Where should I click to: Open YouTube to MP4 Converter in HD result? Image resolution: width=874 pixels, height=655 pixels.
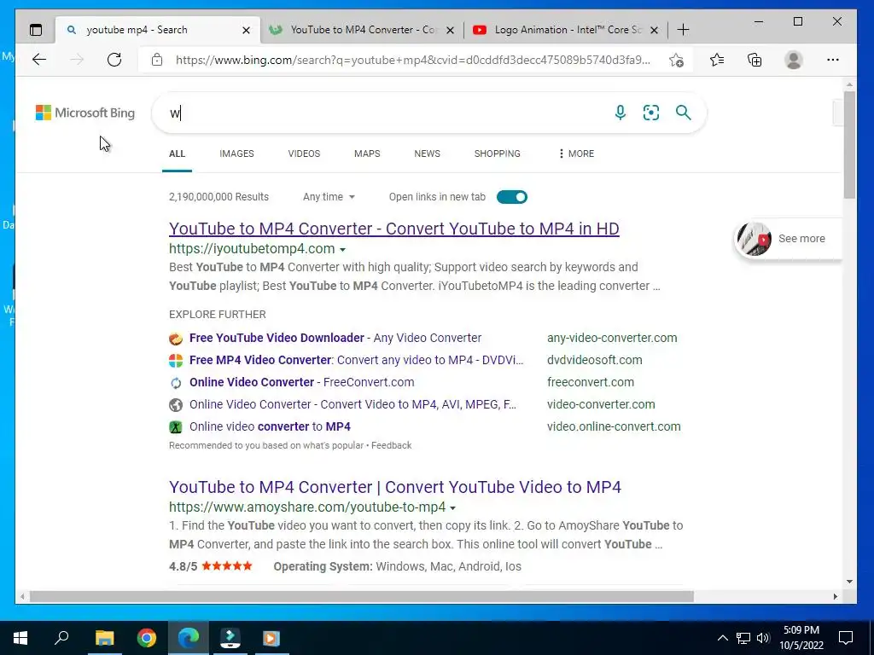pos(394,229)
